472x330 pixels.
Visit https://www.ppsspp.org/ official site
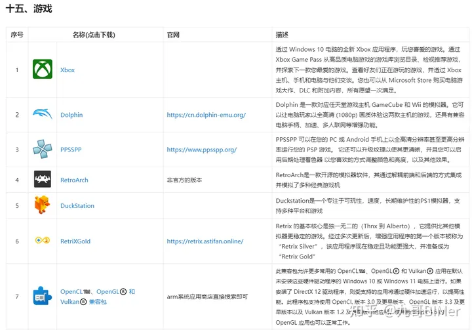click(202, 150)
